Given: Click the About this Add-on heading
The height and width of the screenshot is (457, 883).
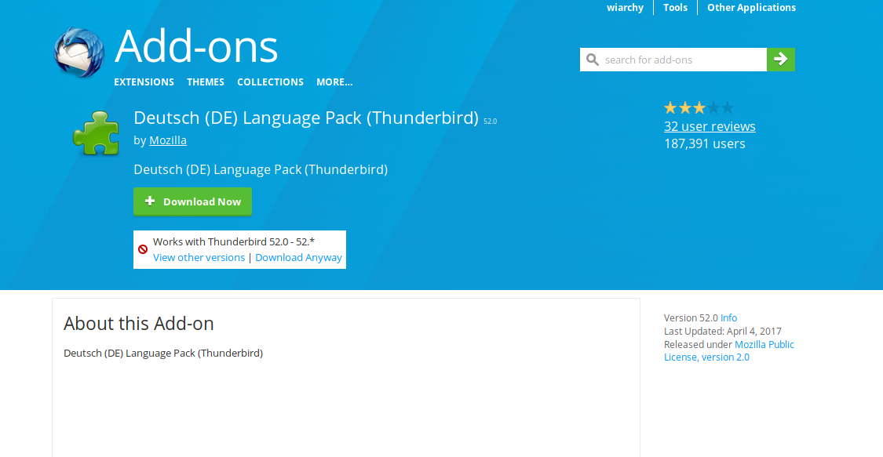Looking at the screenshot, I should pyautogui.click(x=138, y=324).
